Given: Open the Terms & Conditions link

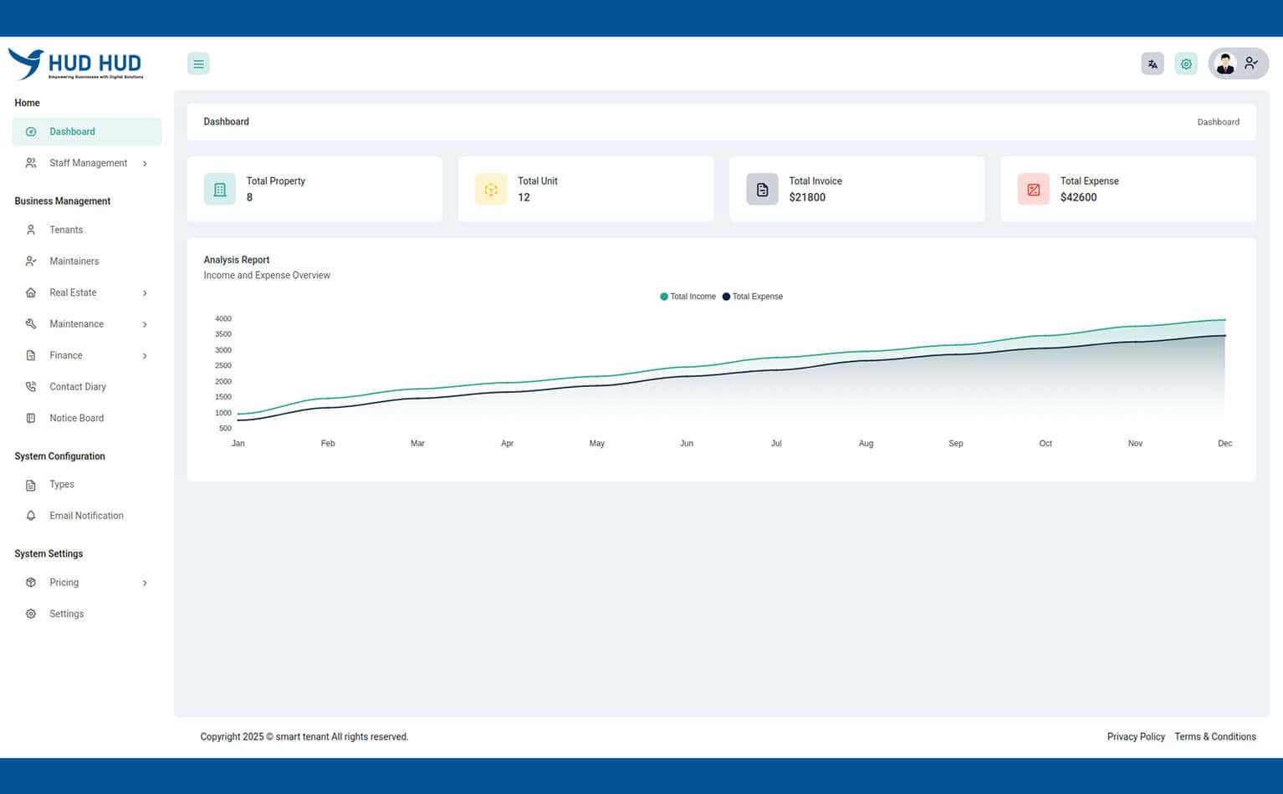Looking at the screenshot, I should click(x=1214, y=737).
